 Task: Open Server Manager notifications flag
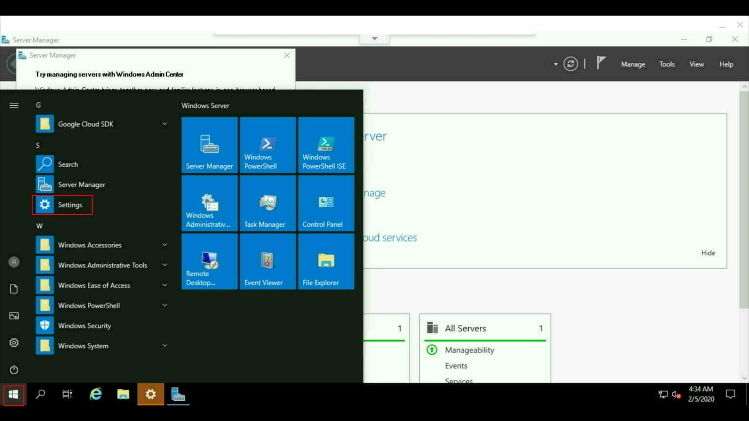(x=601, y=63)
